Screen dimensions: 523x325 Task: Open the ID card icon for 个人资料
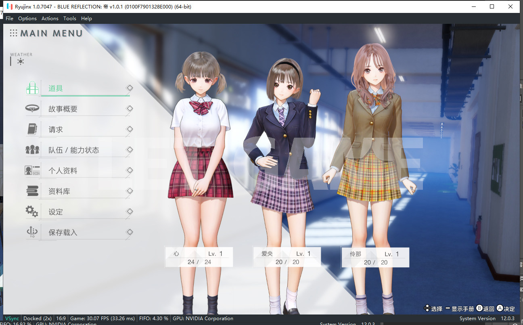(32, 170)
